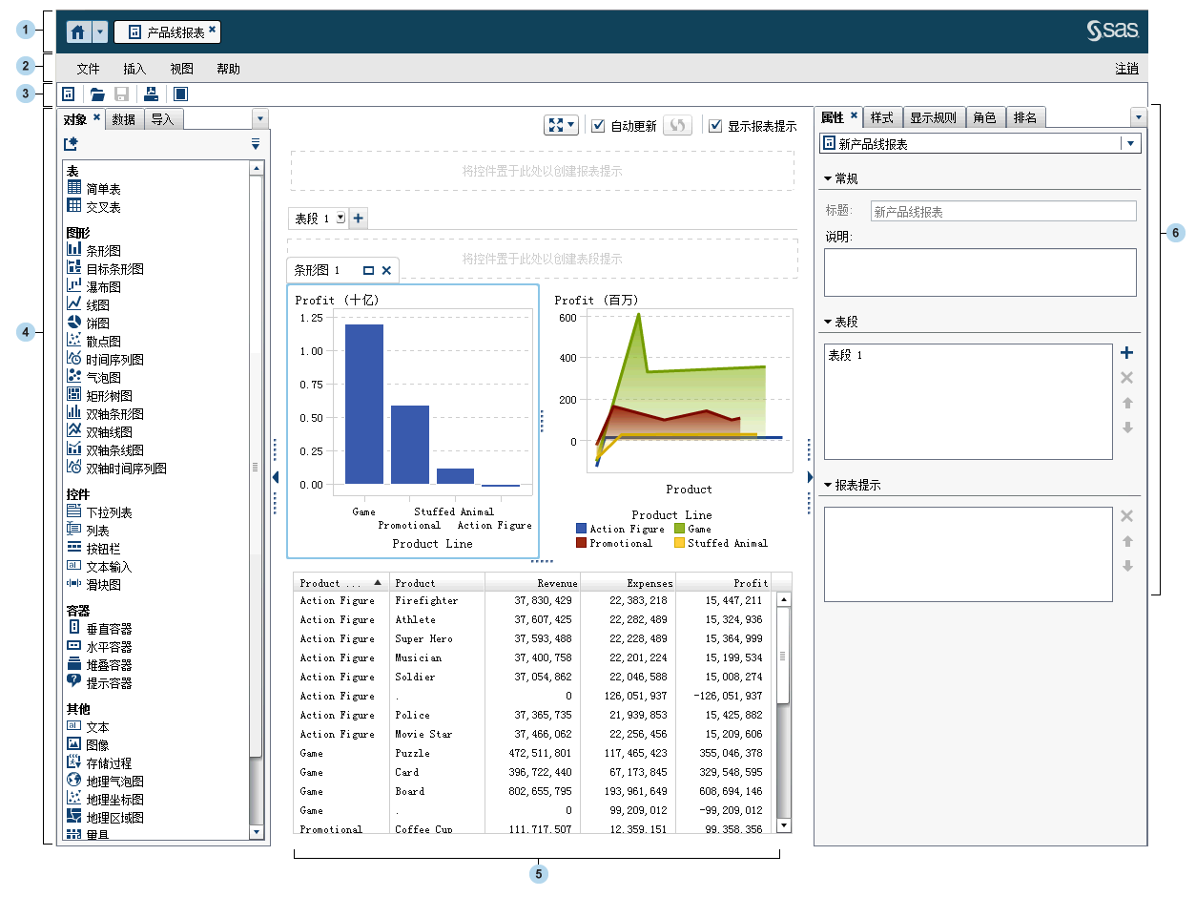Click the 注销 sign-out link

pos(1126,69)
